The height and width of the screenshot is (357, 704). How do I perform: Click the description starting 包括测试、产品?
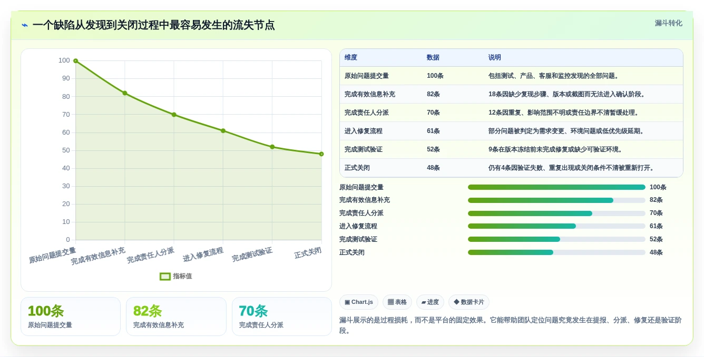tap(554, 76)
